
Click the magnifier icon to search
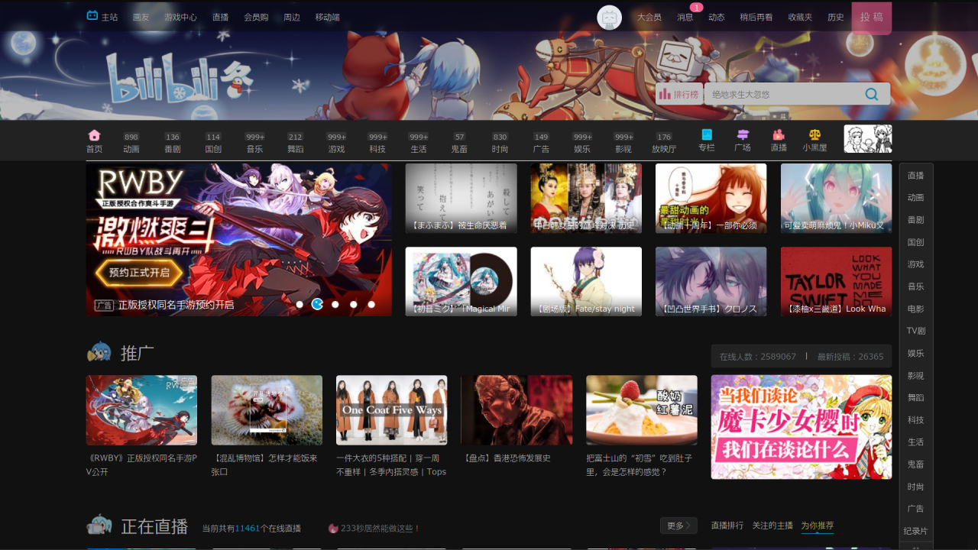click(x=871, y=94)
